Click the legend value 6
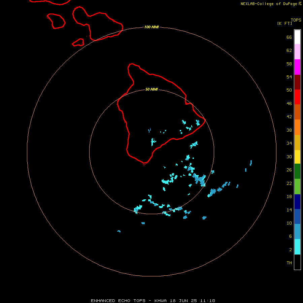This screenshot has width=303, height=303. [x=290, y=236]
